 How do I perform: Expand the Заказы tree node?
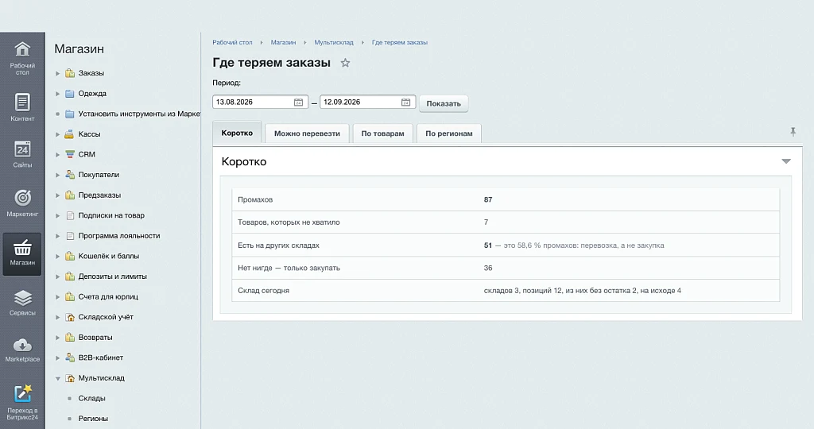click(x=57, y=74)
